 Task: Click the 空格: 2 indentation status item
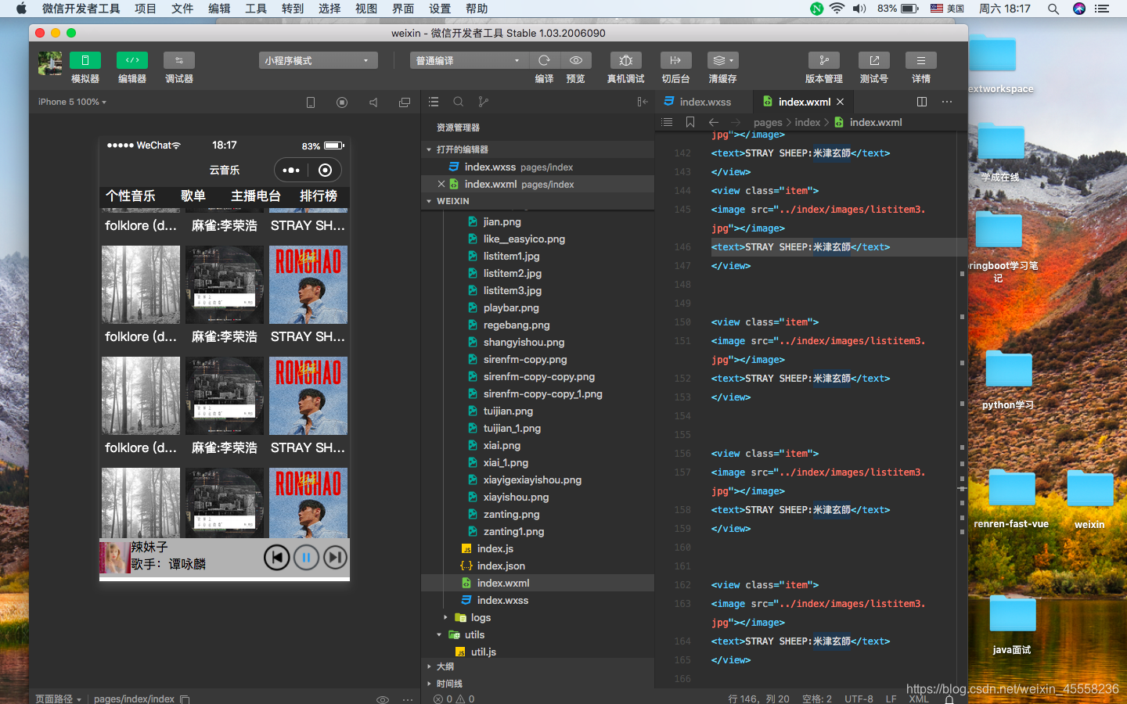tap(817, 699)
